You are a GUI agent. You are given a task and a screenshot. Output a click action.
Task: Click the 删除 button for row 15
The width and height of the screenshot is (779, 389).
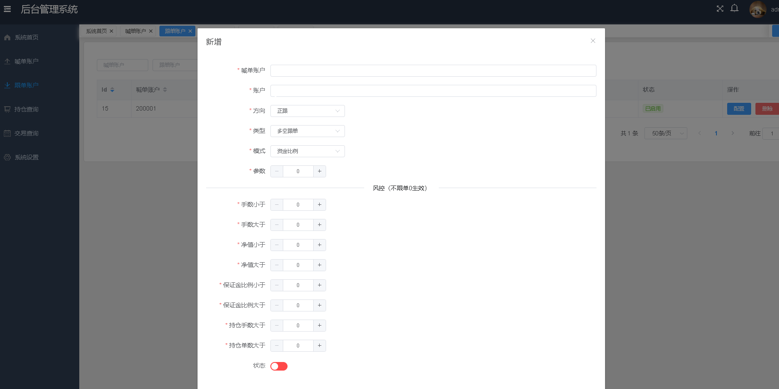(767, 109)
